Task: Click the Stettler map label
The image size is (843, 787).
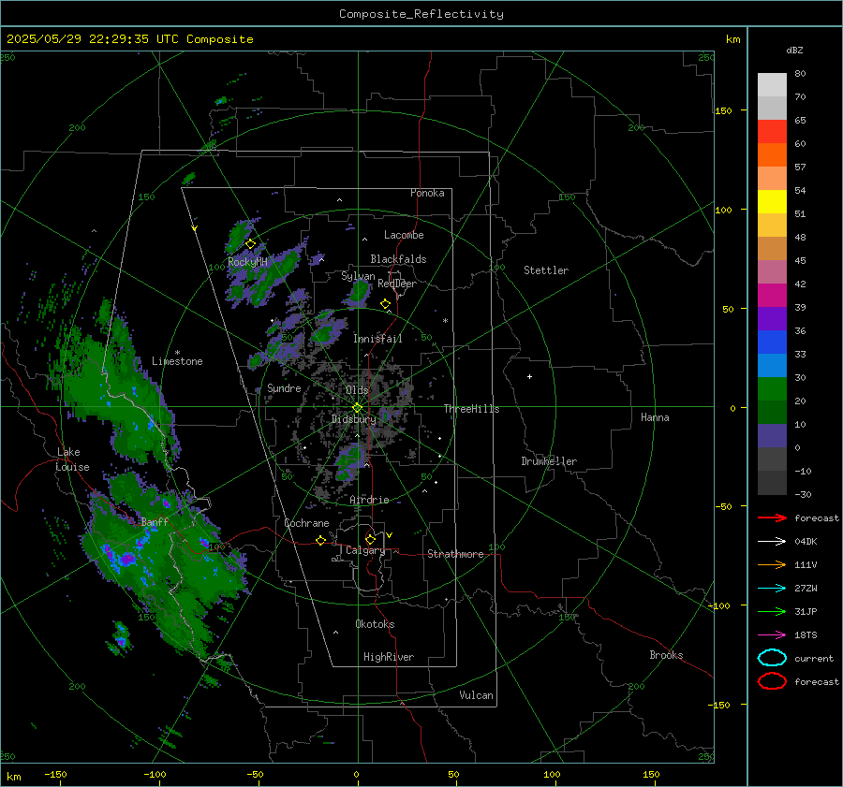Action: point(546,270)
